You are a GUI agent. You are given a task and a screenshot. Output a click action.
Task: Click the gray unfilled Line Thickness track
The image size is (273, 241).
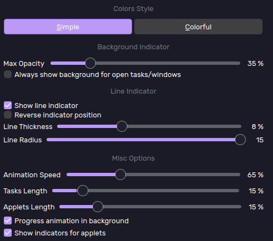click(184, 126)
